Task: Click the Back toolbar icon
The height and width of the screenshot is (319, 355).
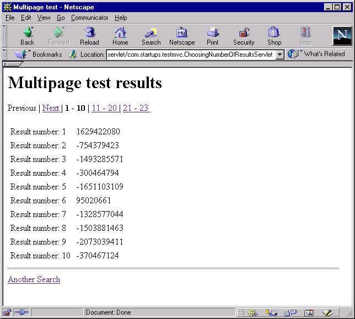Action: click(27, 36)
